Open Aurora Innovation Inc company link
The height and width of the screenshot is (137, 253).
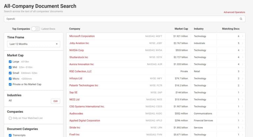tap(81, 64)
